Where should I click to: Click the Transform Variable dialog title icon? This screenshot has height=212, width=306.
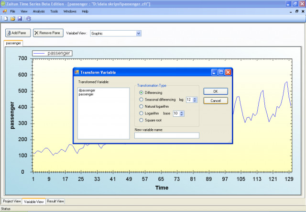point(76,72)
